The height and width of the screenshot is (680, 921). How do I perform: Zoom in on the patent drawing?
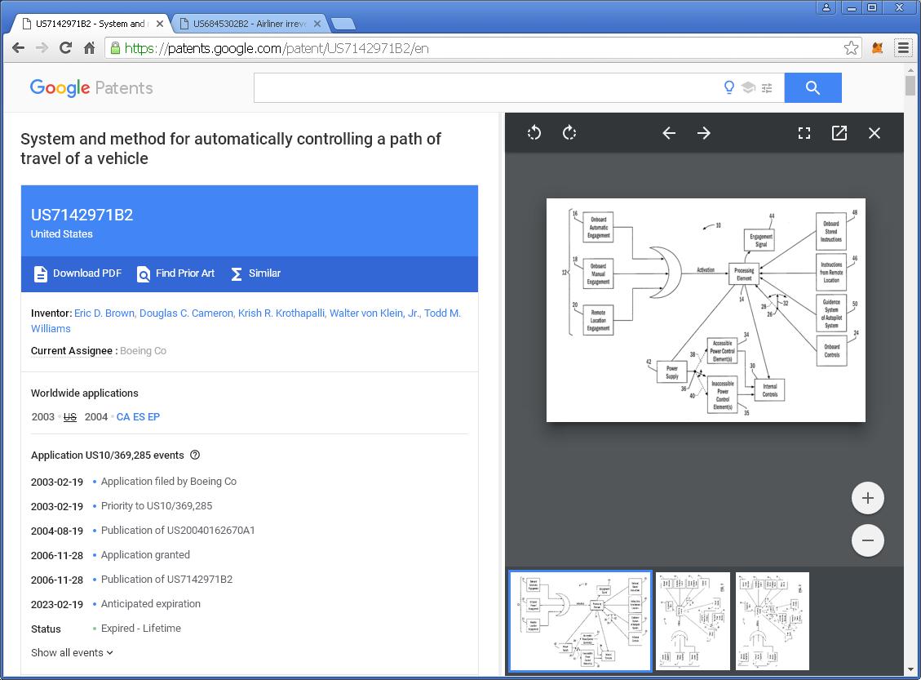867,498
